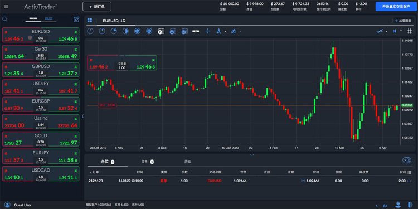Select the second timeframe clock icon
The width and height of the screenshot is (418, 209).
(x=102, y=31)
